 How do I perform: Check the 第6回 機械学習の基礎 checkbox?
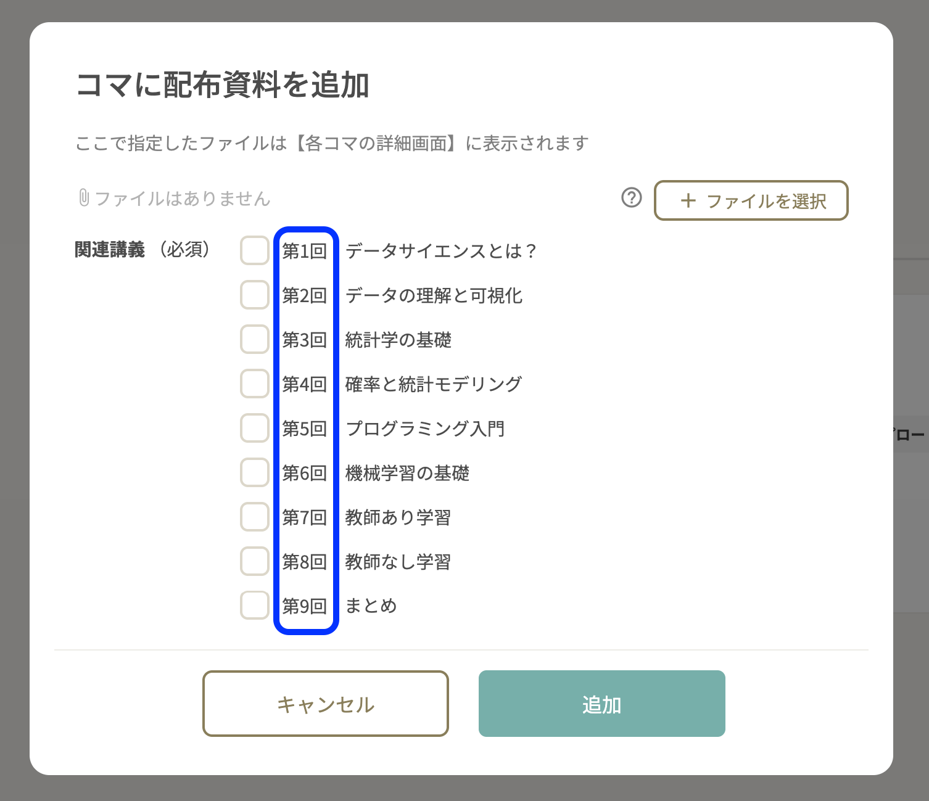point(255,472)
